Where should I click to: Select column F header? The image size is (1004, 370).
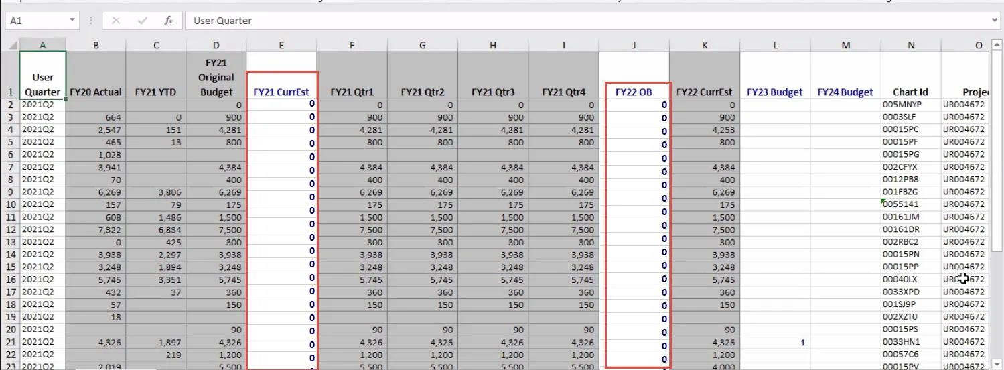352,45
